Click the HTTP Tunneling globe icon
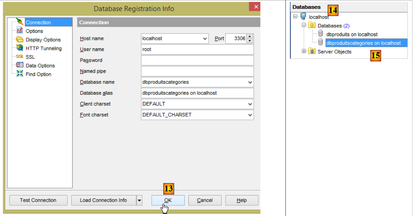This screenshot has height=216, width=413. 20,48
